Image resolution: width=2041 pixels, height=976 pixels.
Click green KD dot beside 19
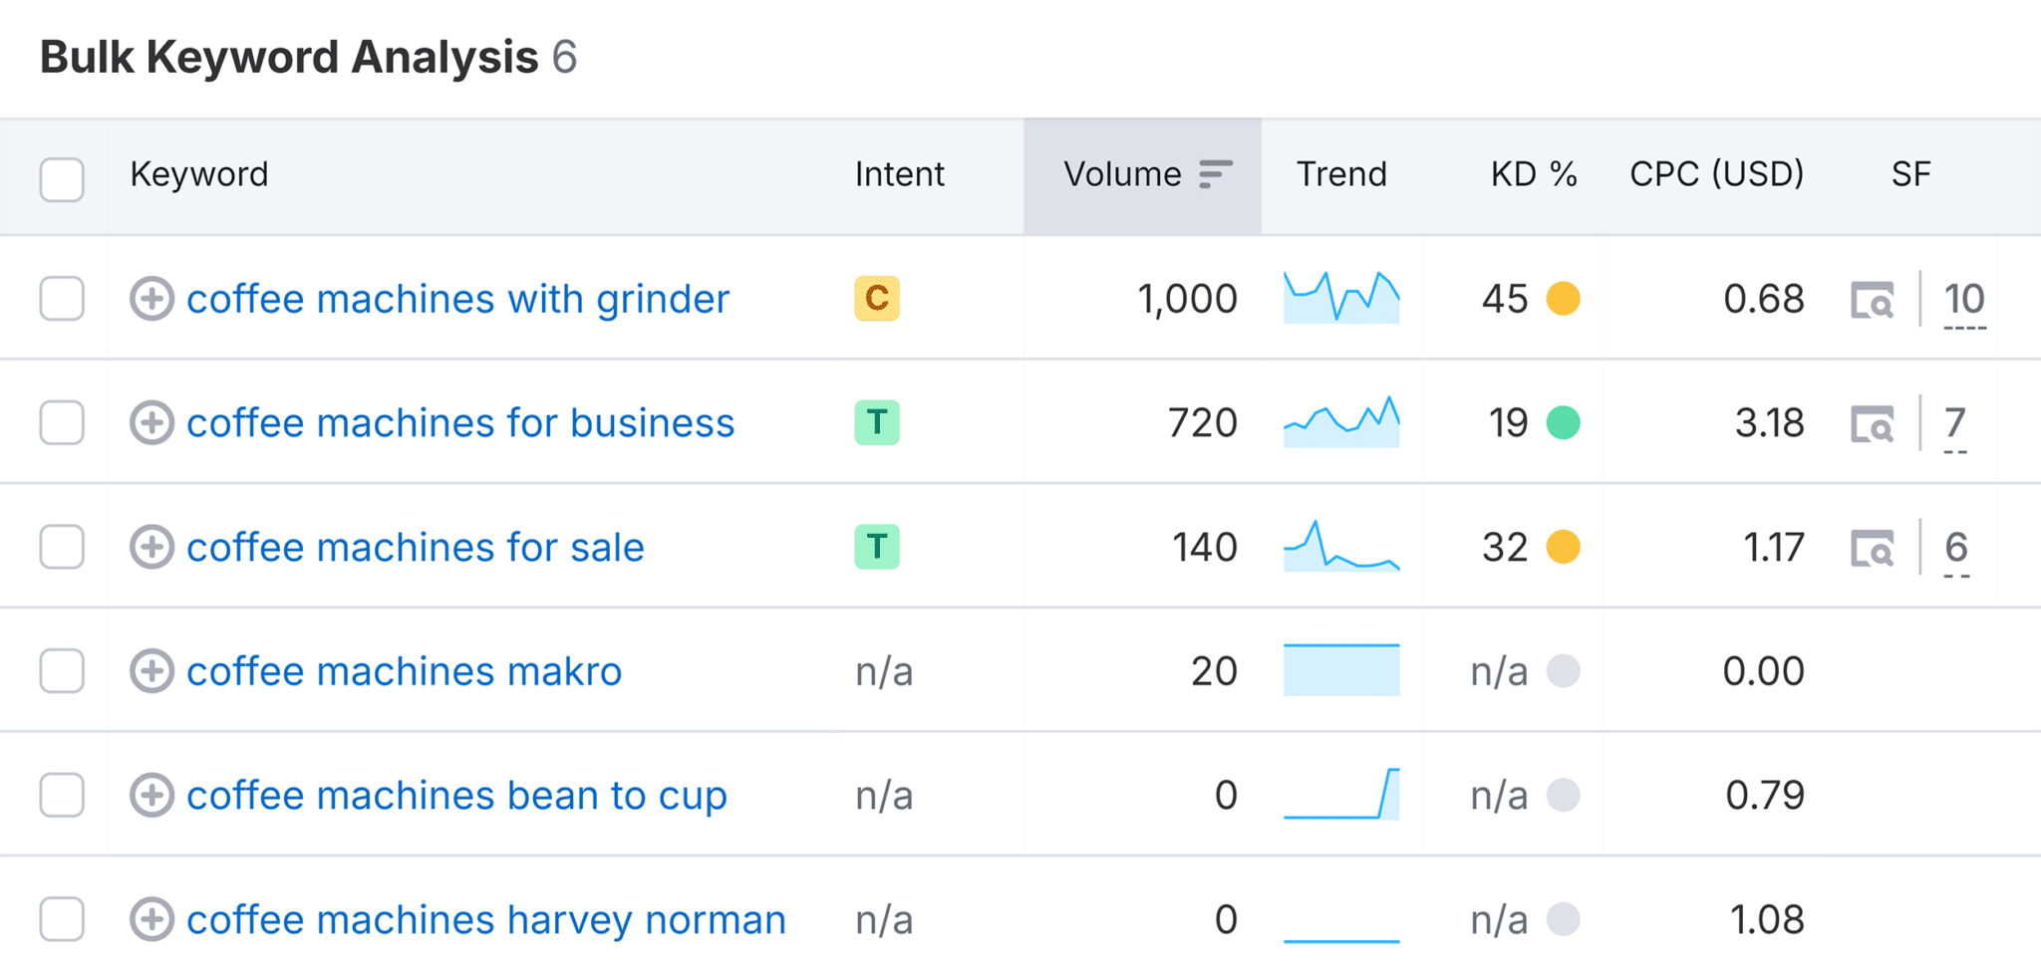[1564, 422]
